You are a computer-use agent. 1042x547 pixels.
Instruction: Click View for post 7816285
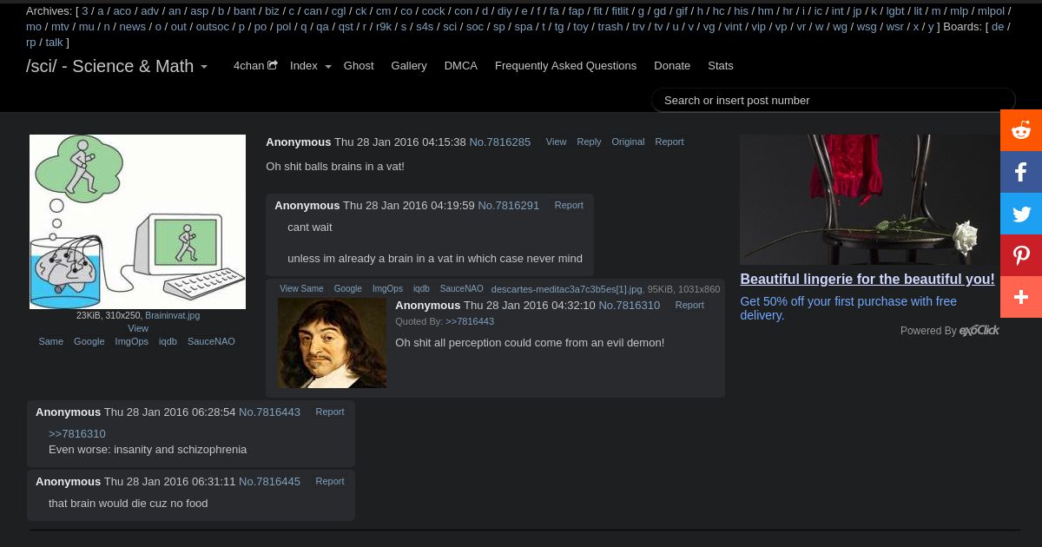556,142
